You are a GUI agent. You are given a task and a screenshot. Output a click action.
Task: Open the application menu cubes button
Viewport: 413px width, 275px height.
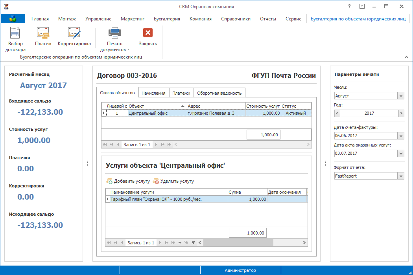(x=13, y=19)
